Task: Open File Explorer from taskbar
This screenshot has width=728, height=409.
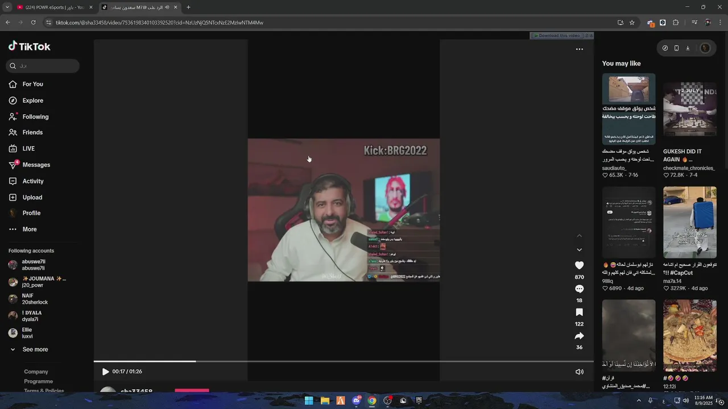Action: coord(325,400)
